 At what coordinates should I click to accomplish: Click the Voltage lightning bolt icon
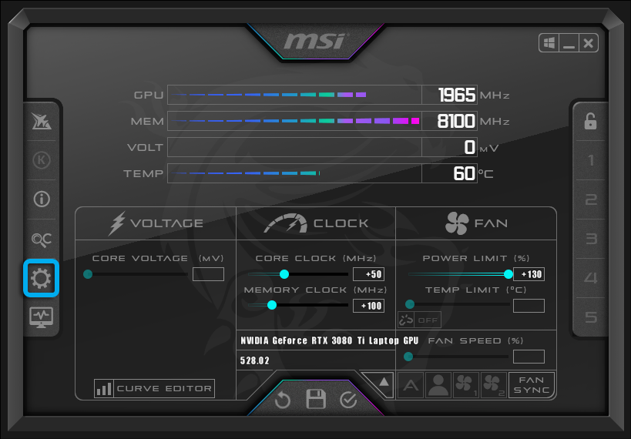click(116, 223)
